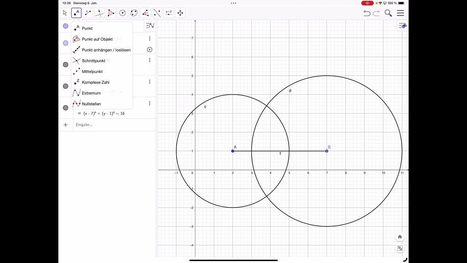Click the greyed-out Redo arrow
This screenshot has height=263, width=467.
[x=377, y=14]
